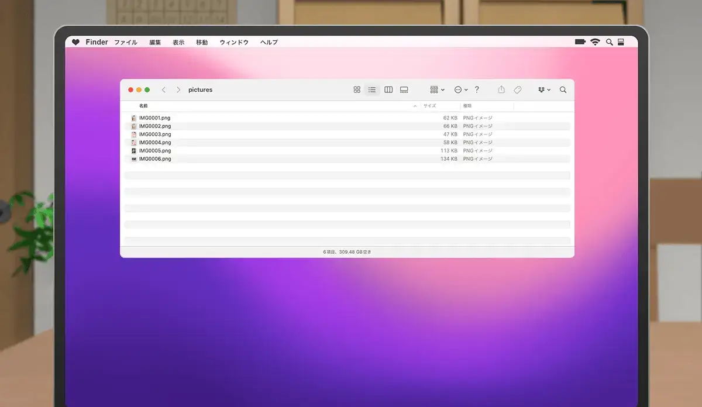The width and height of the screenshot is (702, 407).
Task: Open the ファイル menu
Action: tap(126, 43)
